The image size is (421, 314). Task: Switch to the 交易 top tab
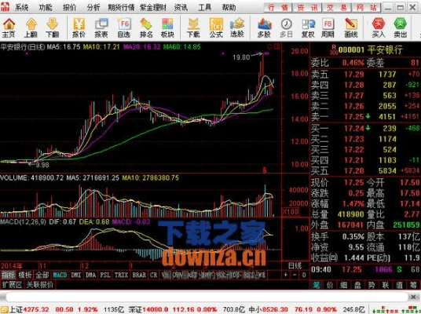[x=337, y=8]
